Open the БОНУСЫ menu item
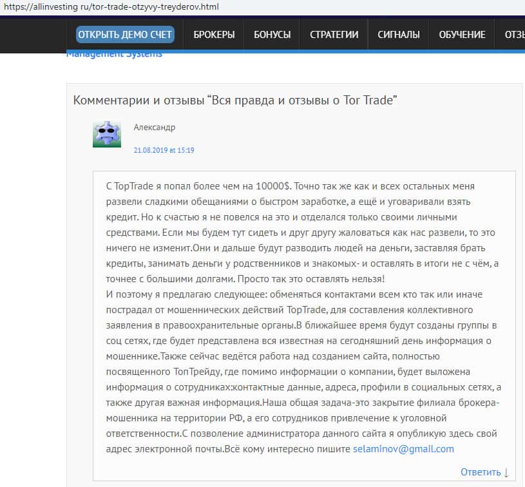The height and width of the screenshot is (487, 525). (272, 35)
